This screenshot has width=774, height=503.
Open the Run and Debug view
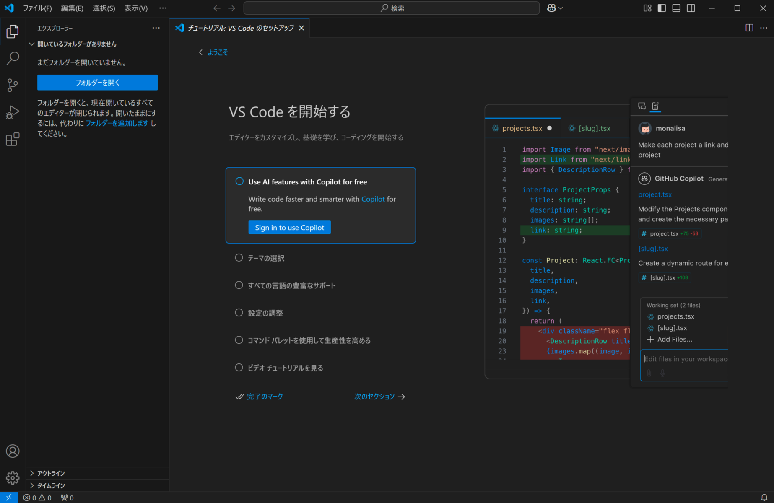pos(13,112)
